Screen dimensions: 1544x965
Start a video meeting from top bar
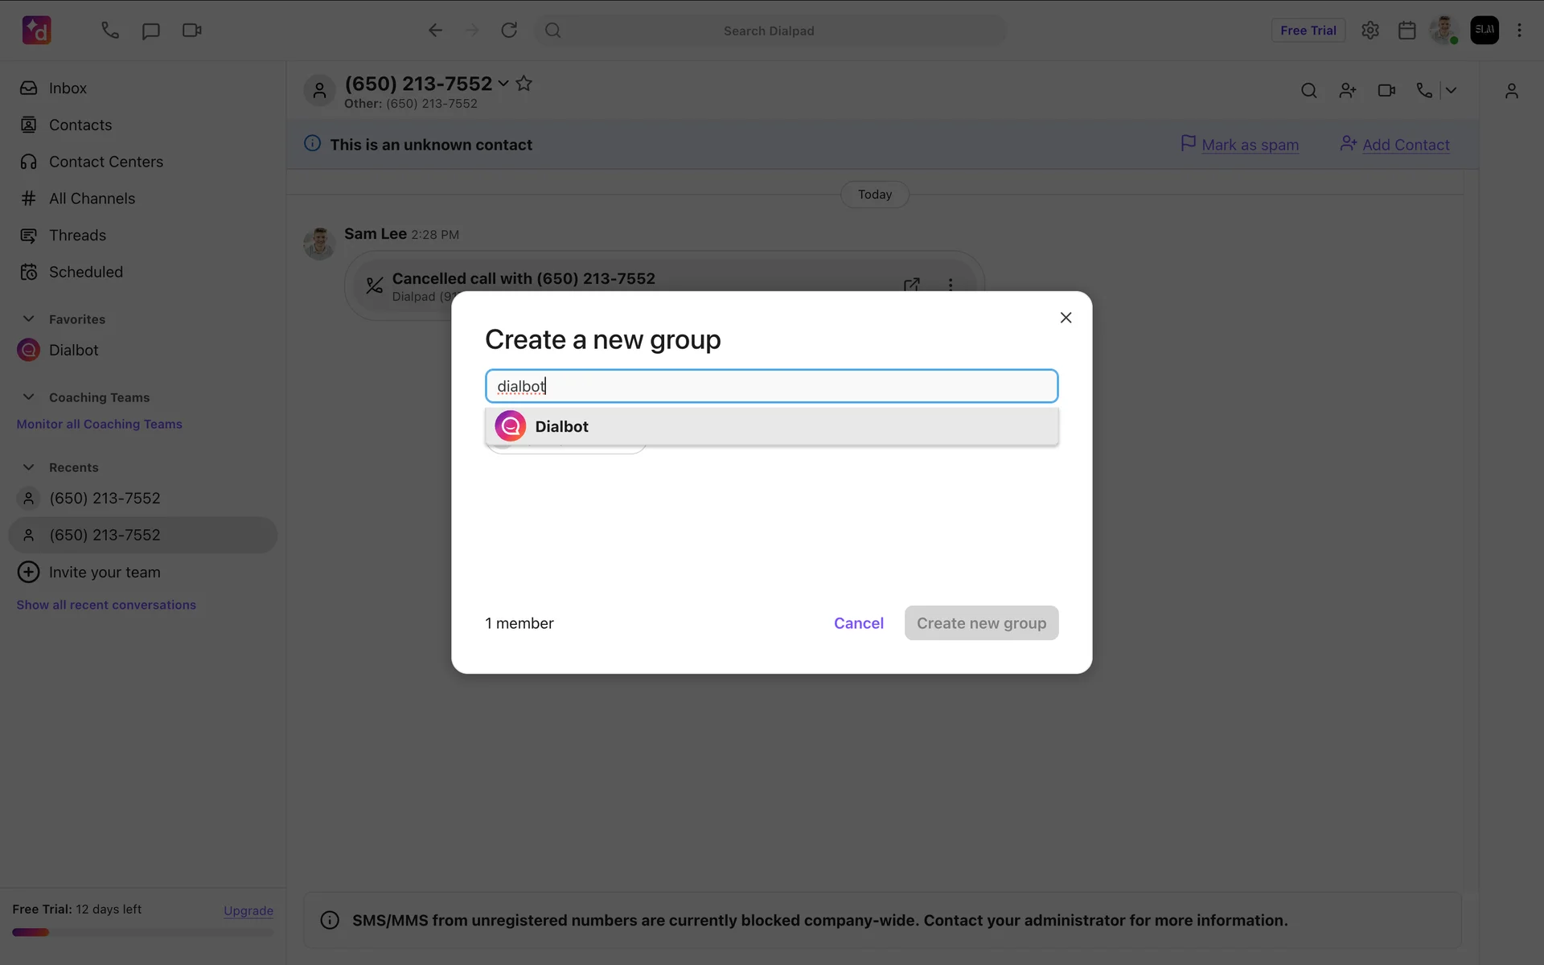pos(191,31)
